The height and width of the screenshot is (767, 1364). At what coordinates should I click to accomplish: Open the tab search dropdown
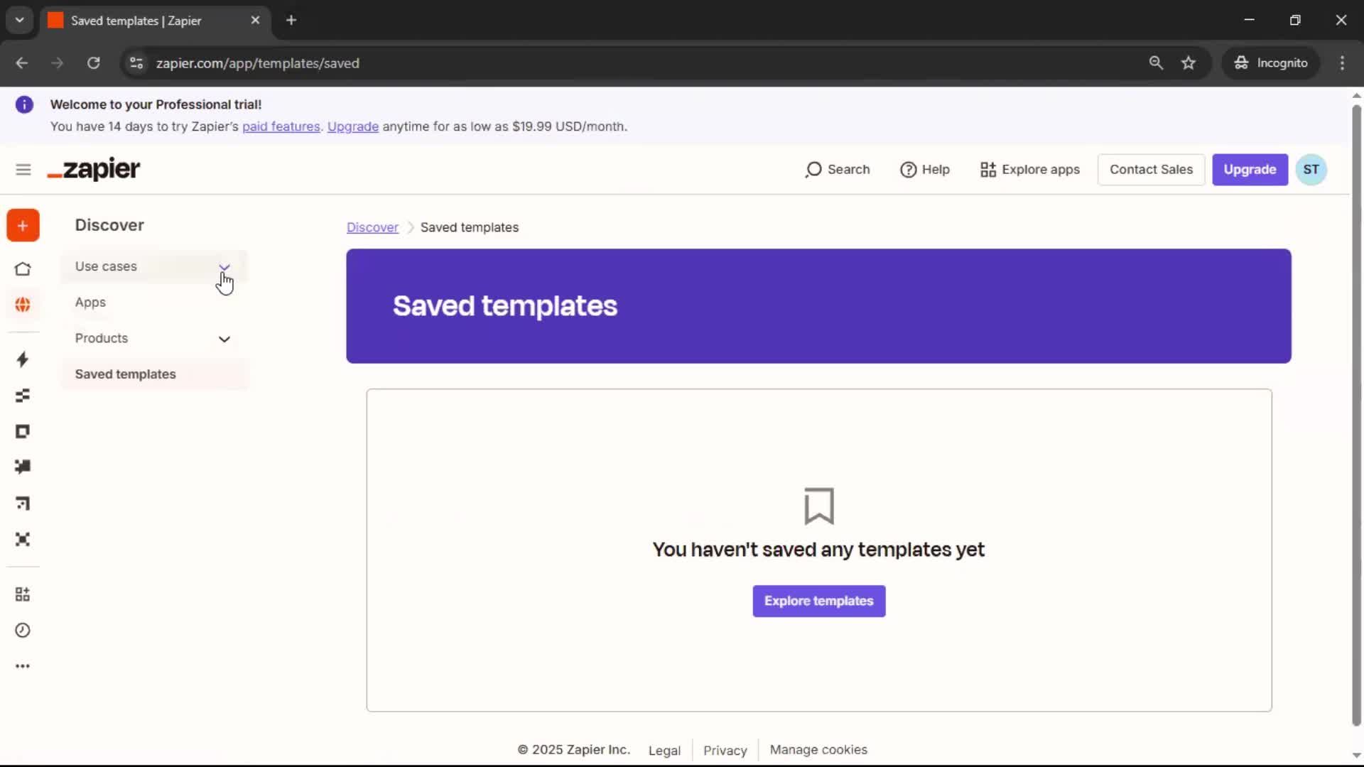pos(20,21)
